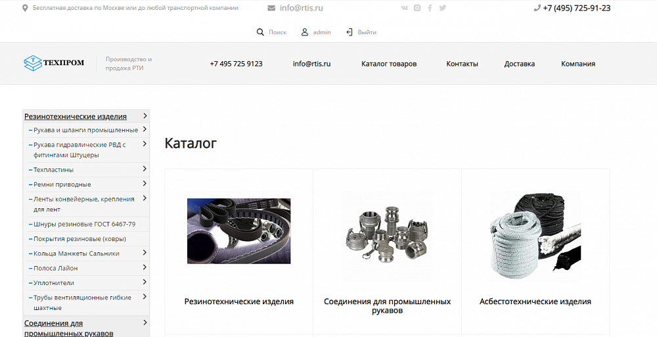Expand the Ремни приводные chevron
The height and width of the screenshot is (337, 657).
click(145, 183)
